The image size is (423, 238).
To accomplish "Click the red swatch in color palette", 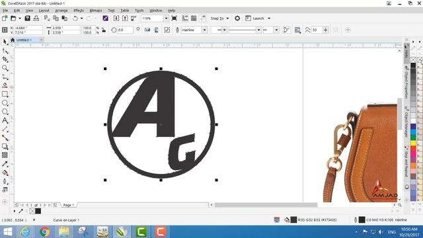I will (x=413, y=149).
